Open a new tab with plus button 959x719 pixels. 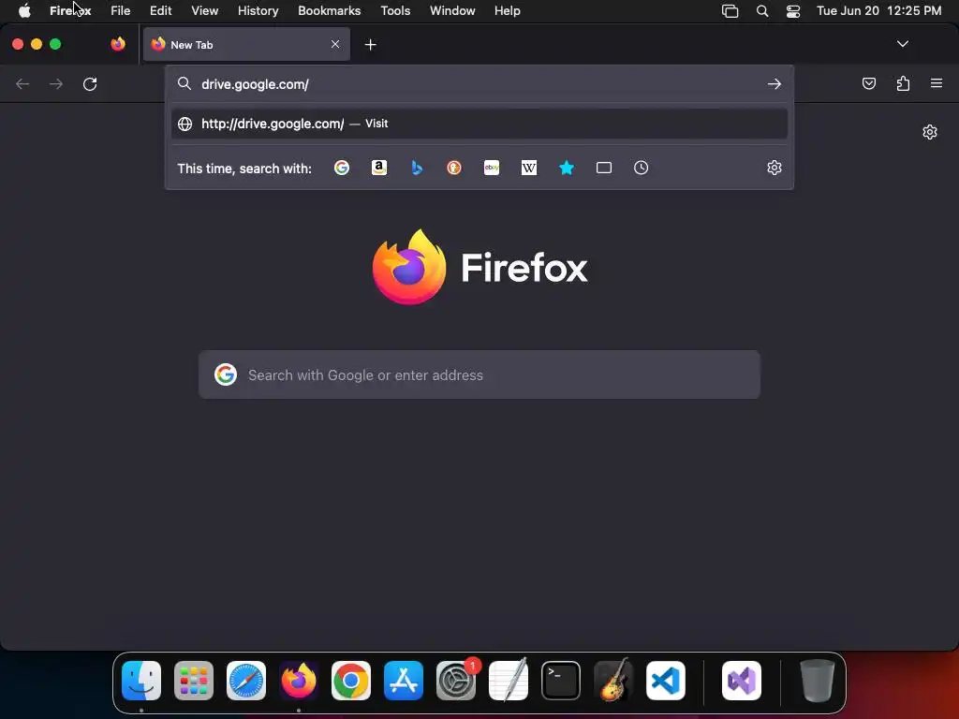coord(371,45)
